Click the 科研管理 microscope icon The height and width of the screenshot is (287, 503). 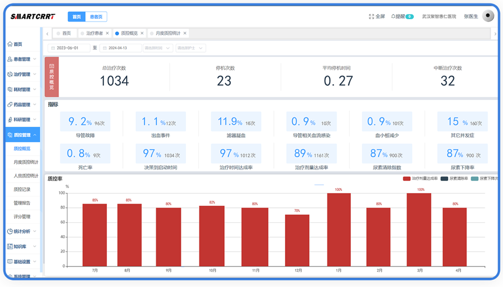(x=10, y=120)
